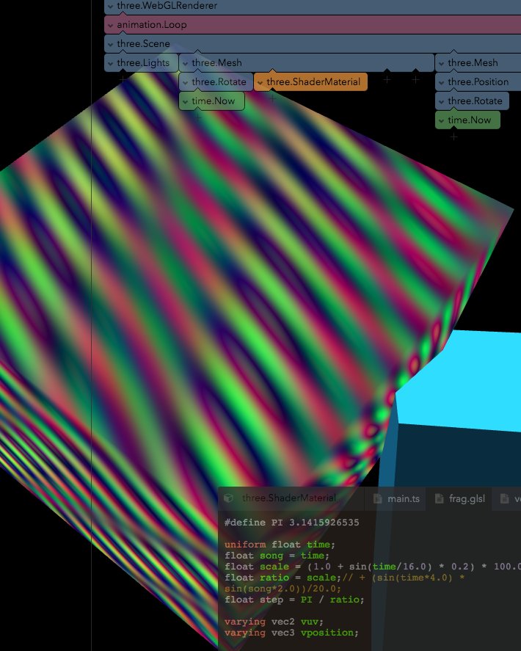Click the file icon on frag.glsl tab

point(440,498)
